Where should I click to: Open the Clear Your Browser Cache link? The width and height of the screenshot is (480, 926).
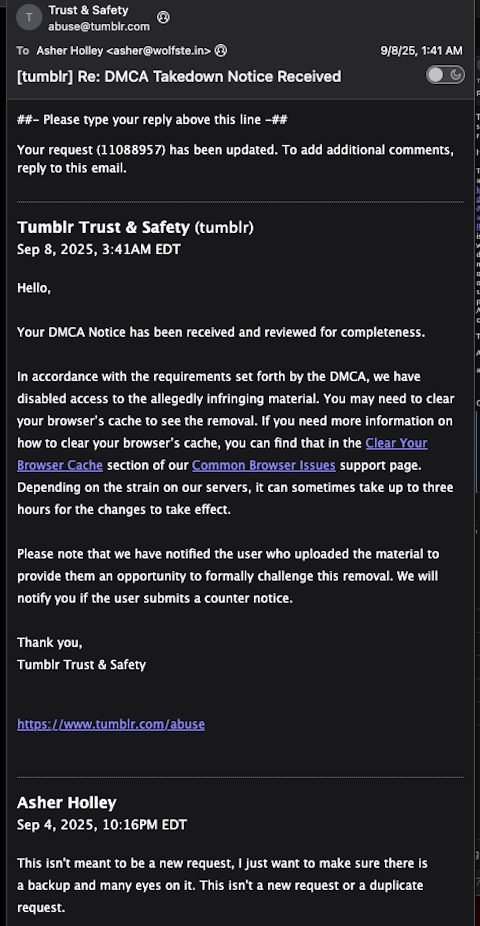pos(222,454)
